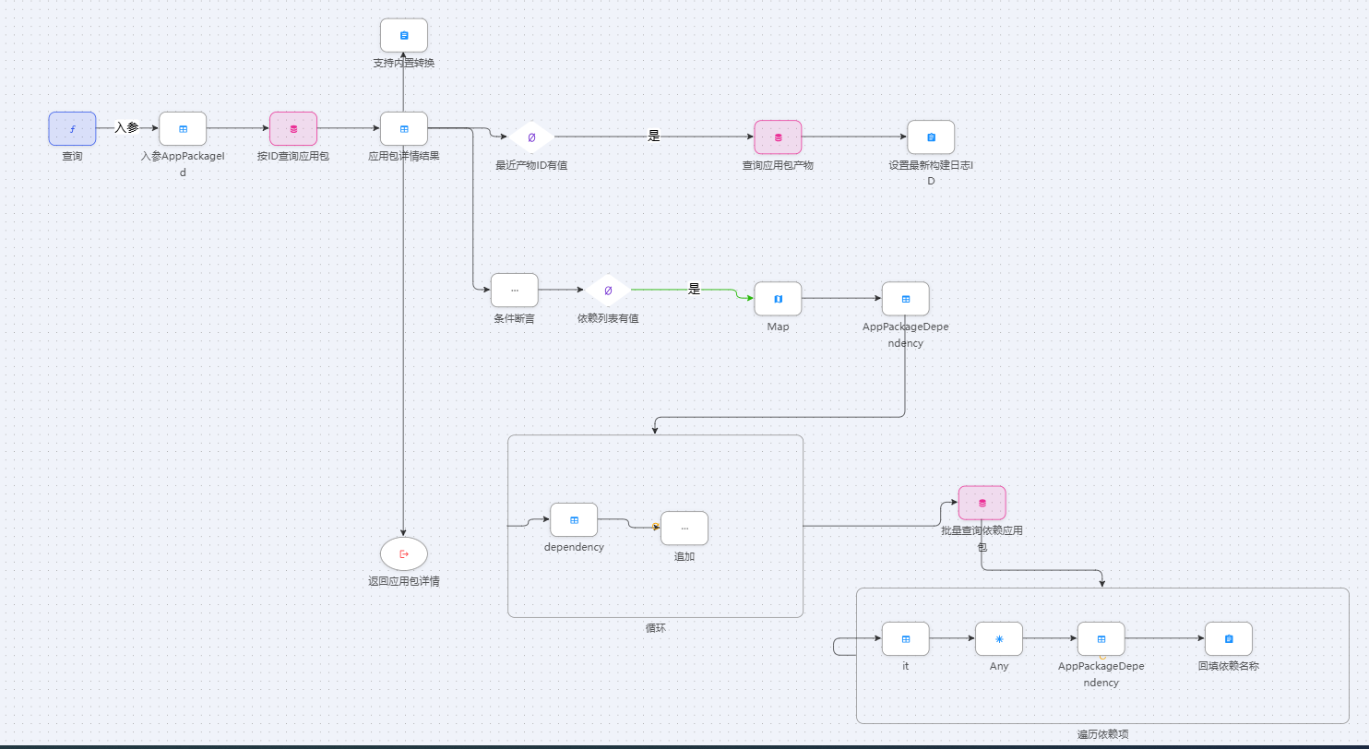Click the dependency node inside 循环
1369x749 pixels.
[574, 520]
